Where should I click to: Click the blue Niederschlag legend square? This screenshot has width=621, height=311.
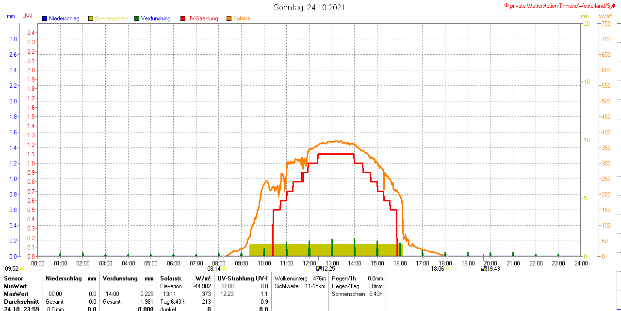point(45,18)
